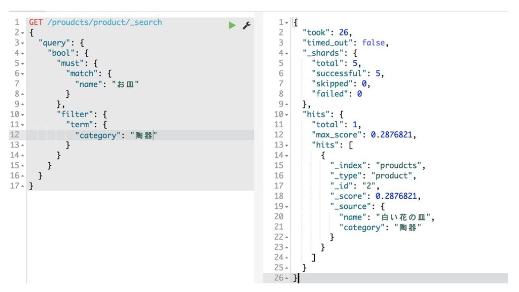Click the "_id": "2" line
The image size is (519, 292).
coord(354,186)
